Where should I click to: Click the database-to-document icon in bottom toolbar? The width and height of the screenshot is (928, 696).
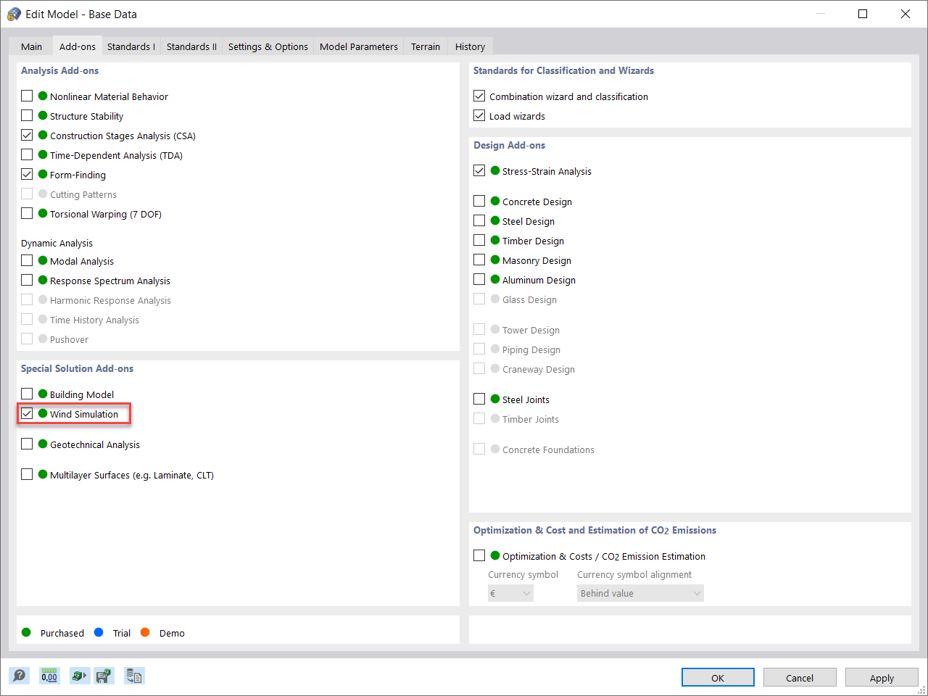133,675
